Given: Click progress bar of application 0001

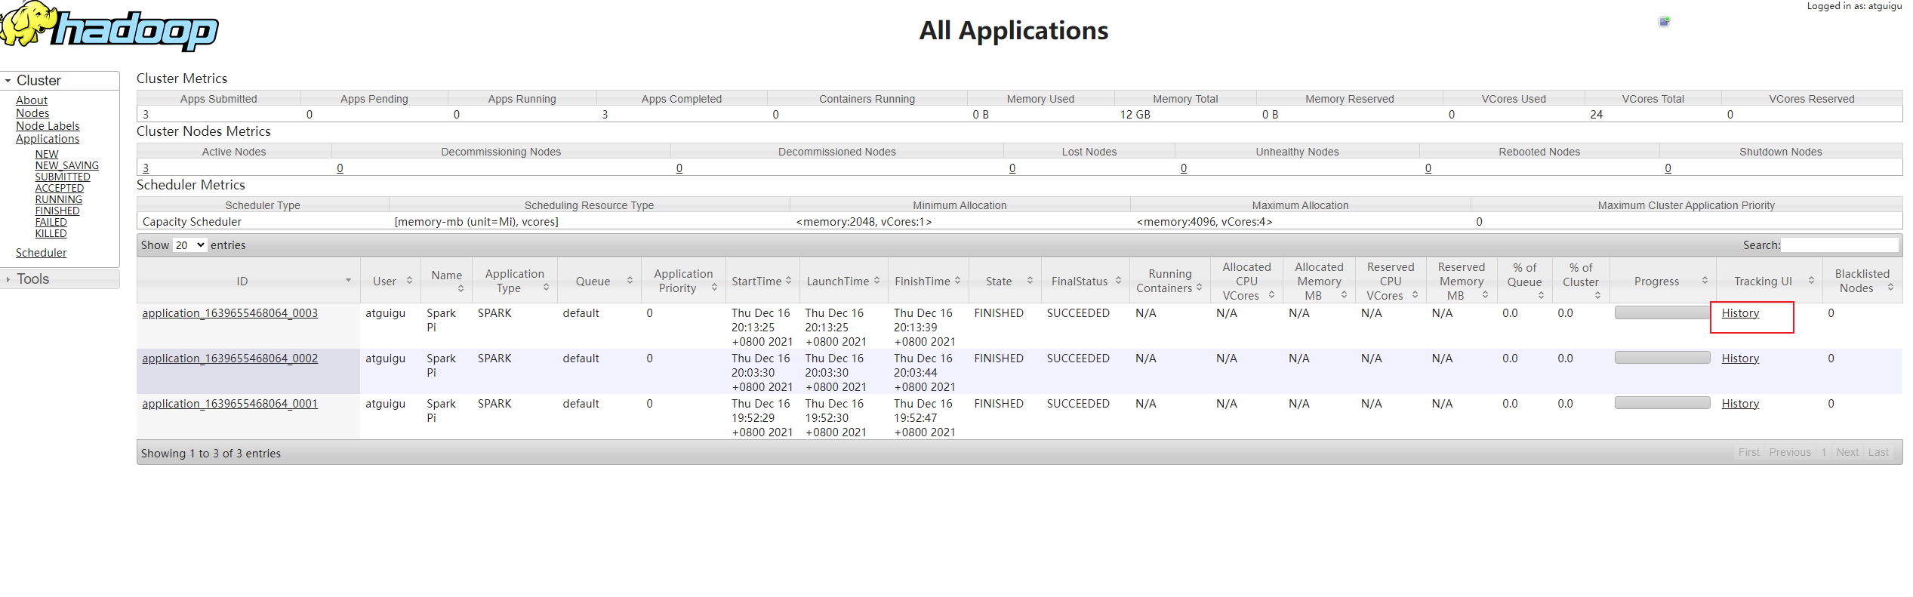Looking at the screenshot, I should [x=1662, y=403].
